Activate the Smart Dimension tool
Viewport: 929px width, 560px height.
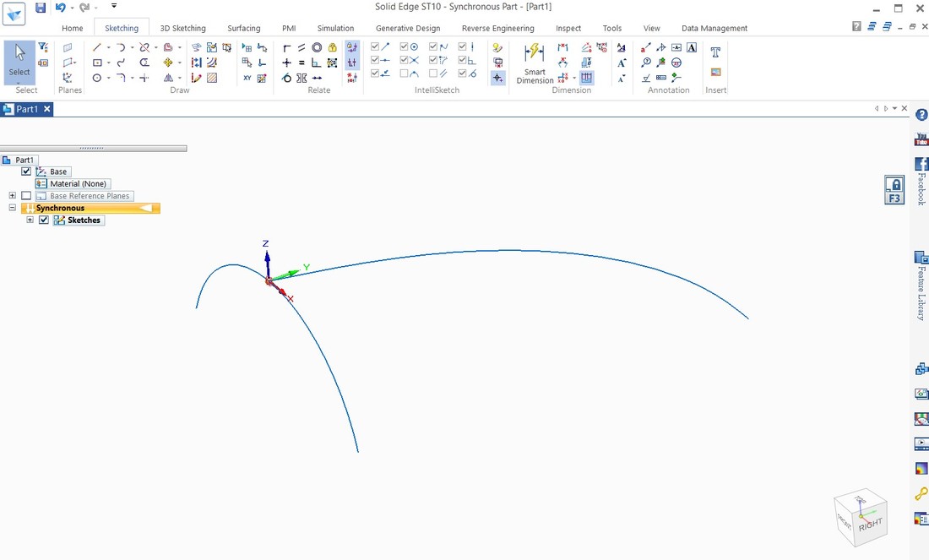(x=535, y=63)
